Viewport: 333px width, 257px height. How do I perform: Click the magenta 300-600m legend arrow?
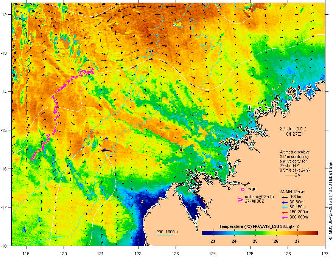pos(284,217)
